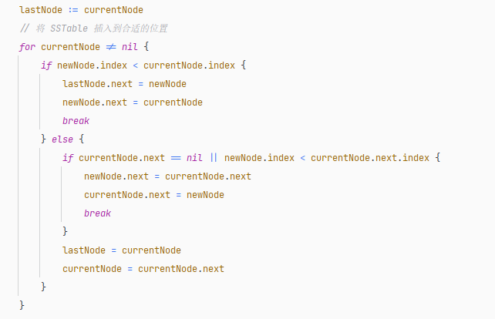Click lastNode.next assignment line

point(124,84)
